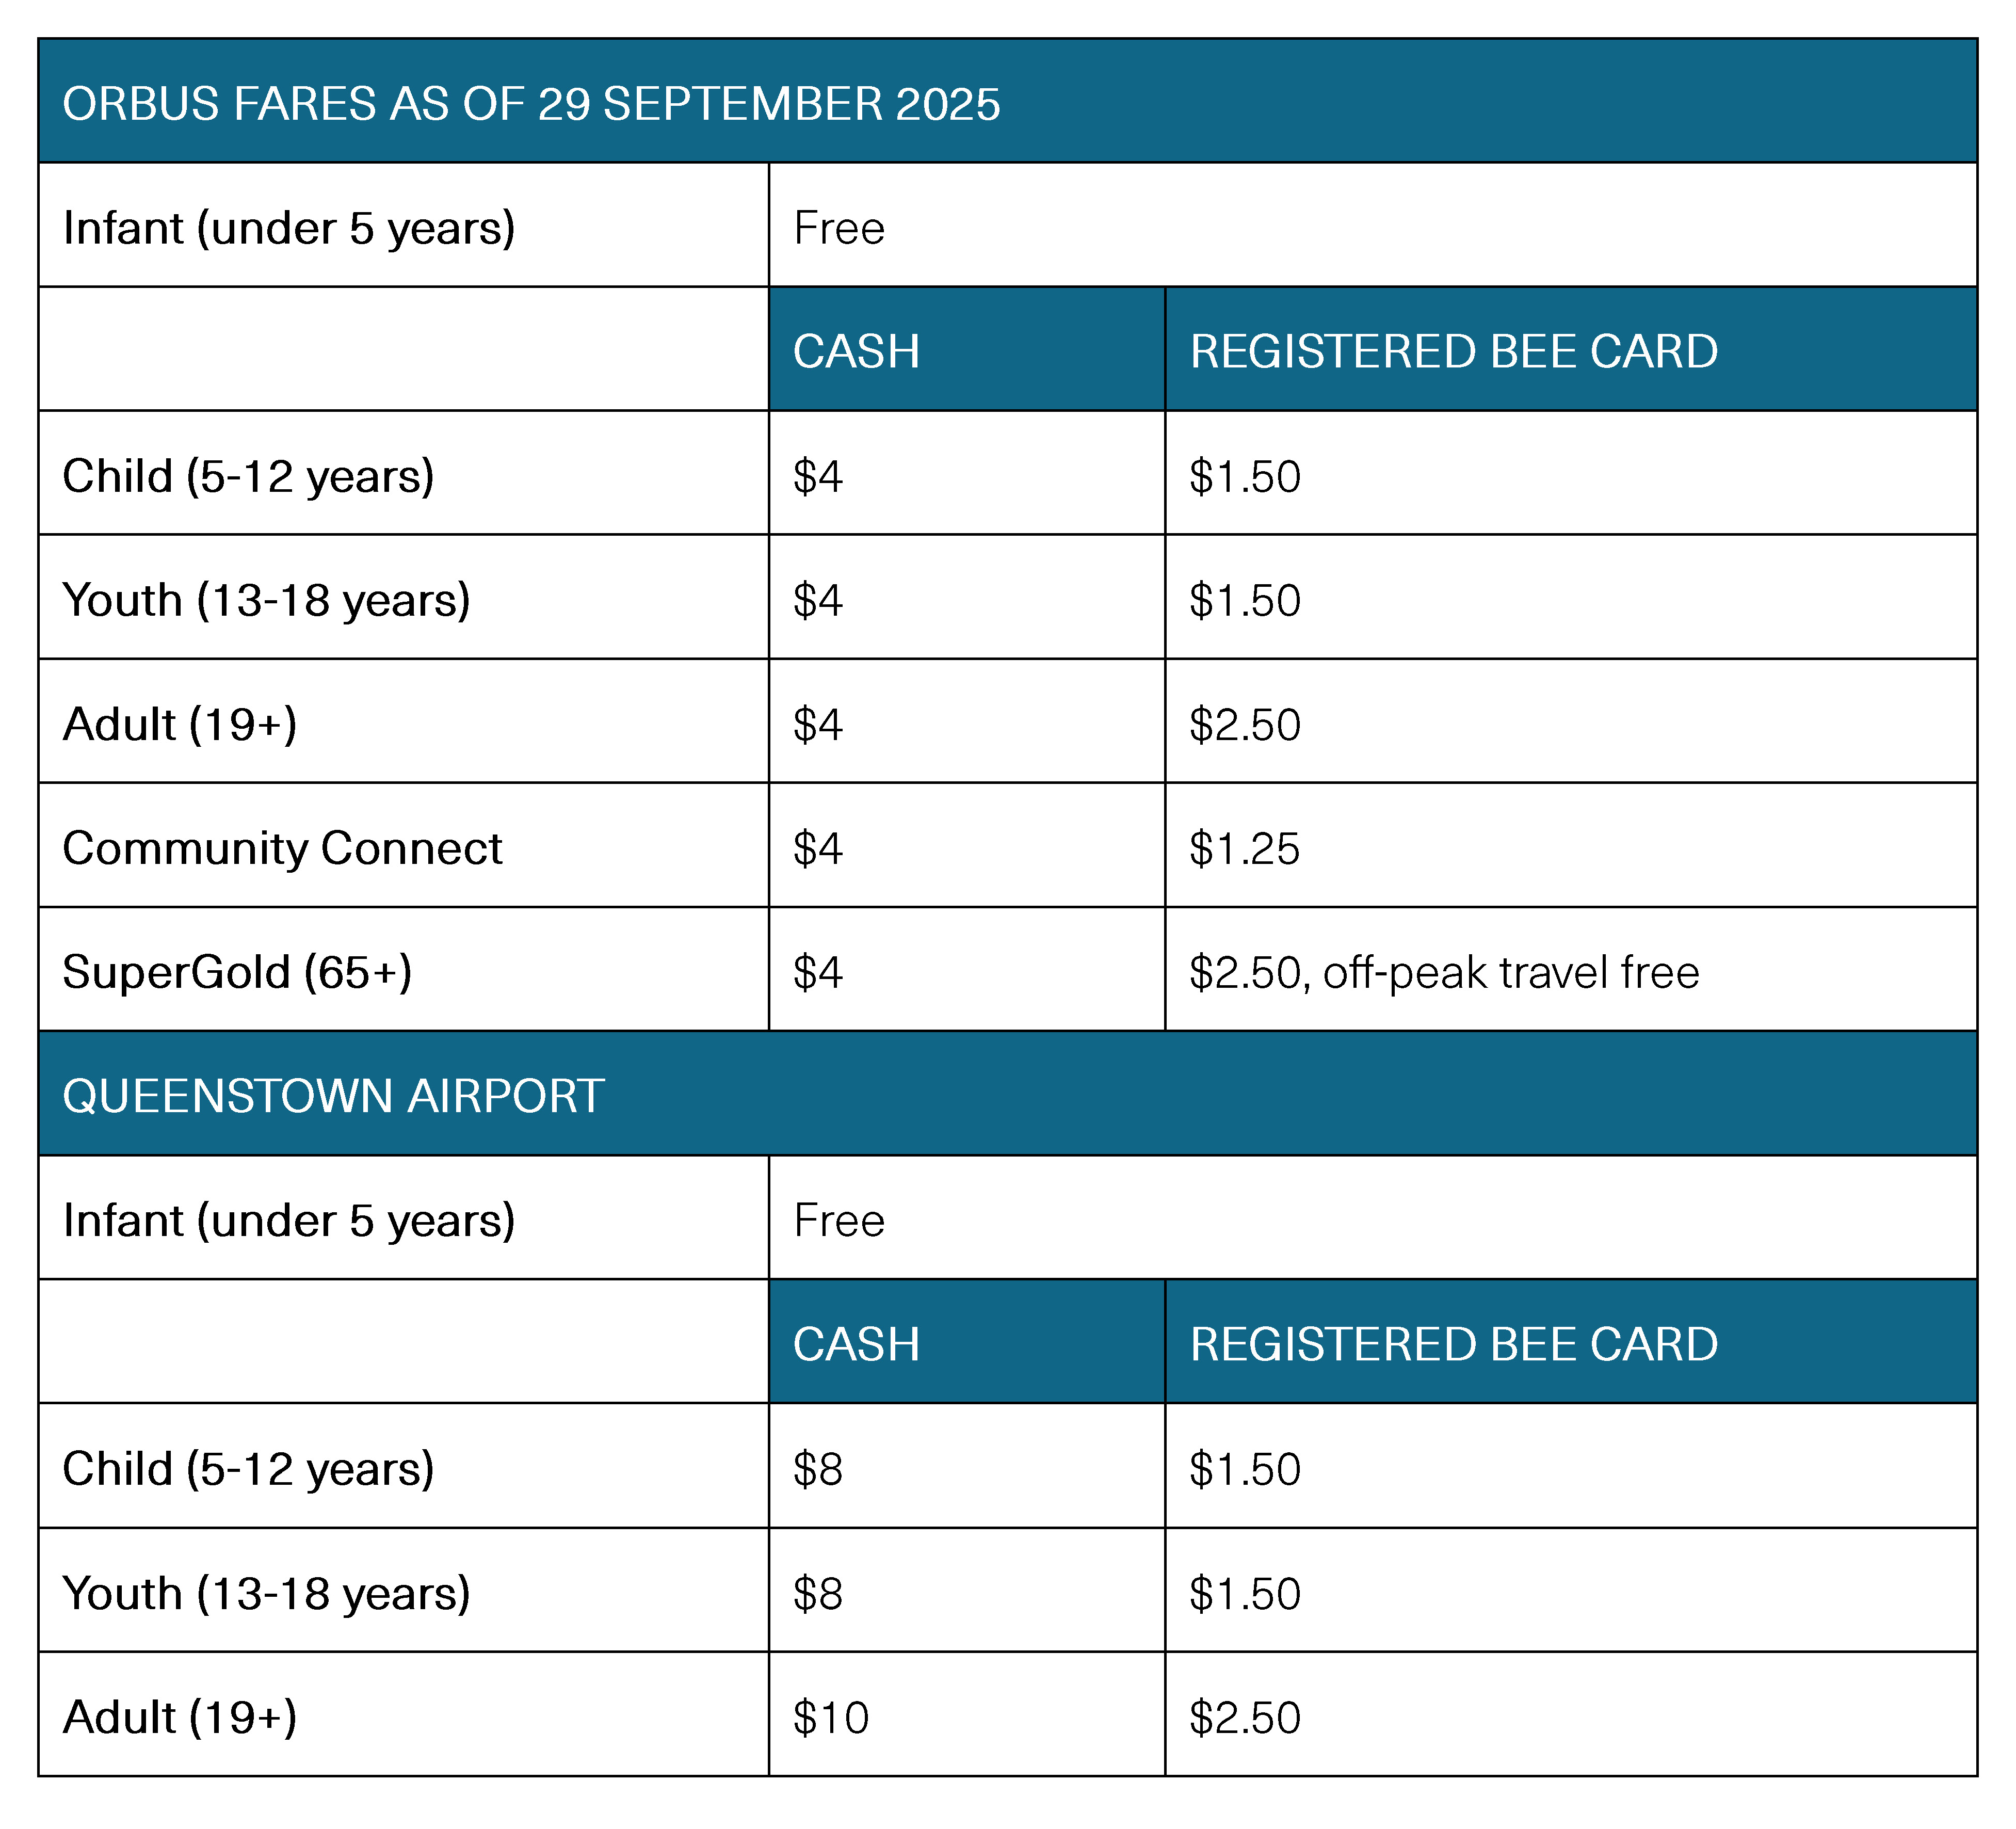Screen dimensions: 2016x1829
Task: Click the airport Registered Bee Card header
Action: point(1453,1343)
